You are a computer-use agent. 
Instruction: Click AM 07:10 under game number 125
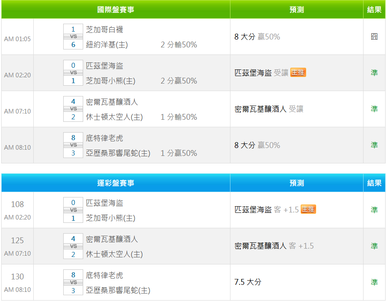click(17, 254)
